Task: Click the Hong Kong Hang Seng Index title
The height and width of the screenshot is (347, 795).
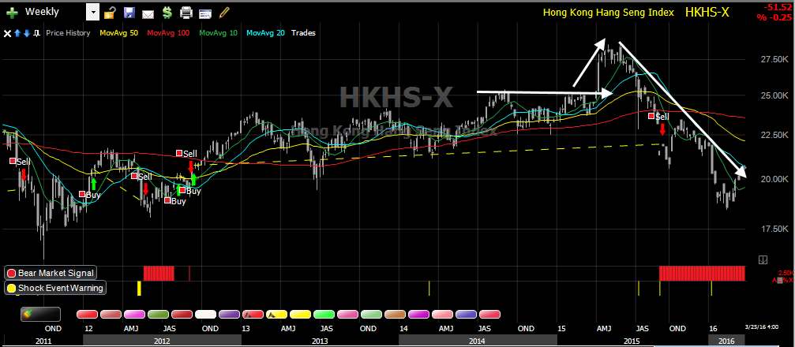Action: point(609,13)
